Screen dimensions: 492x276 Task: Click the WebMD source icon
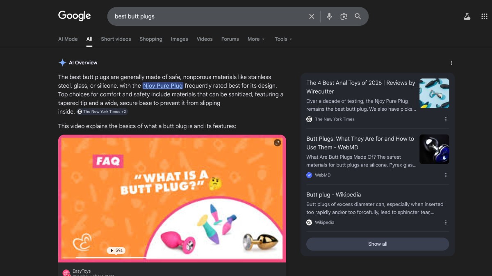click(309, 175)
